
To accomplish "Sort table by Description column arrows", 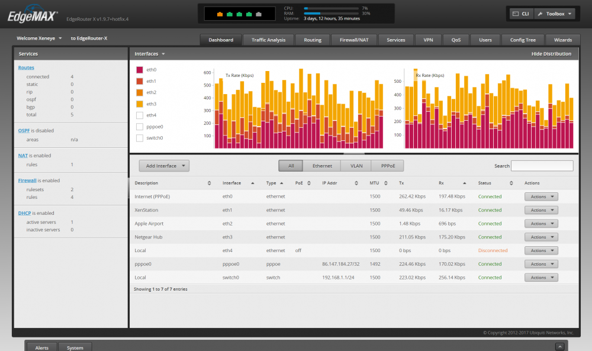I will click(209, 183).
